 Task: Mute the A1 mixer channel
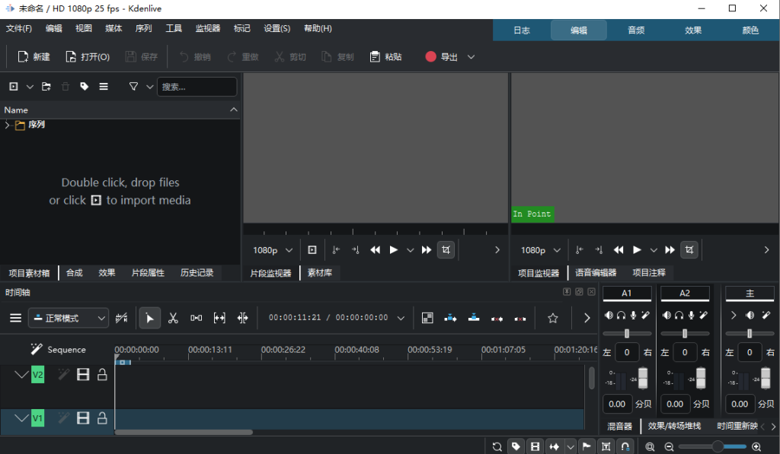click(x=609, y=315)
